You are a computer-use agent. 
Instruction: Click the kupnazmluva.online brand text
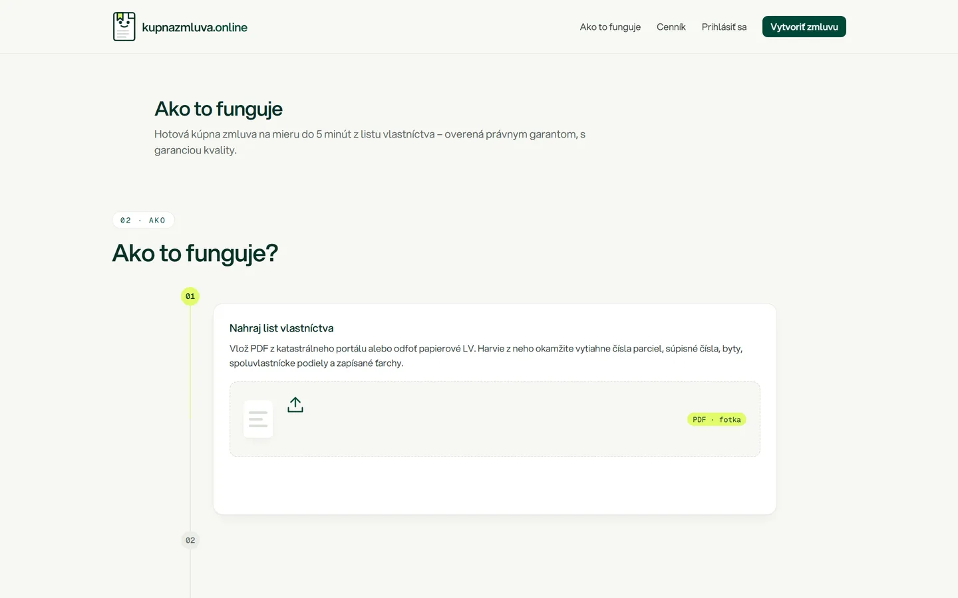[x=194, y=27]
